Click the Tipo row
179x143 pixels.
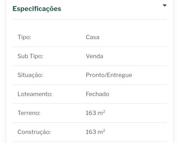click(x=89, y=37)
